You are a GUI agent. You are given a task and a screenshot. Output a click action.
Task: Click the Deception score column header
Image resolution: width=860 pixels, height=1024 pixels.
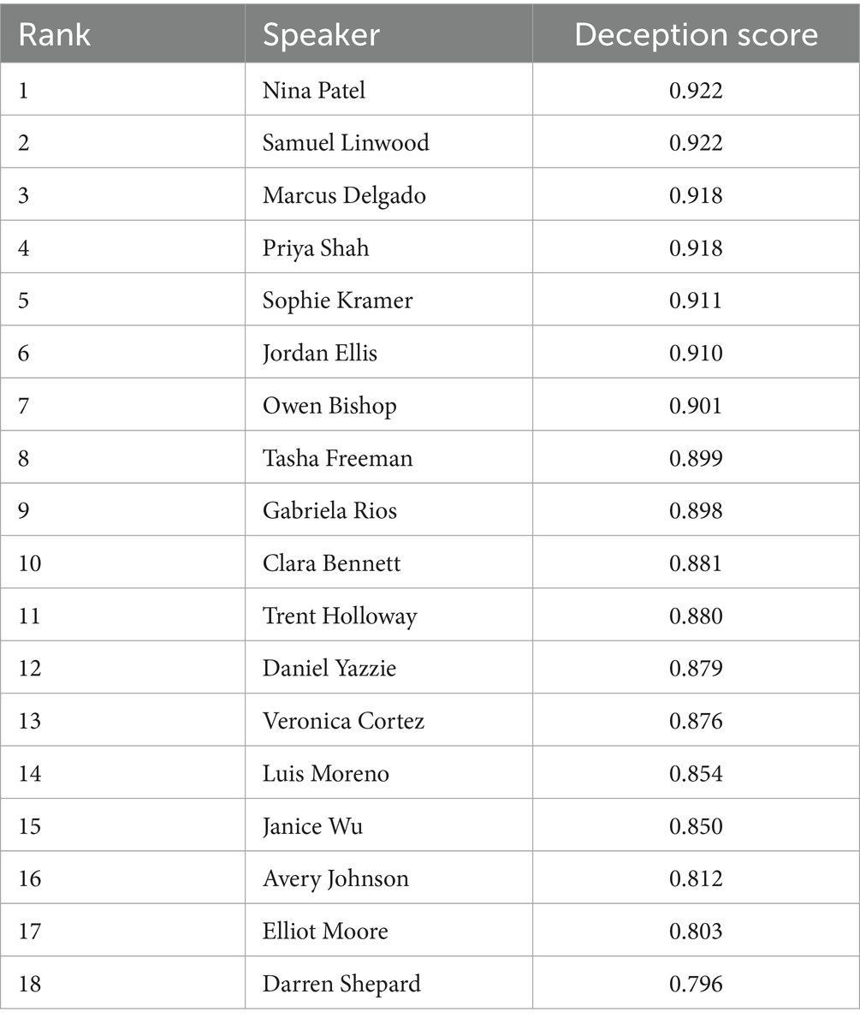[696, 34]
